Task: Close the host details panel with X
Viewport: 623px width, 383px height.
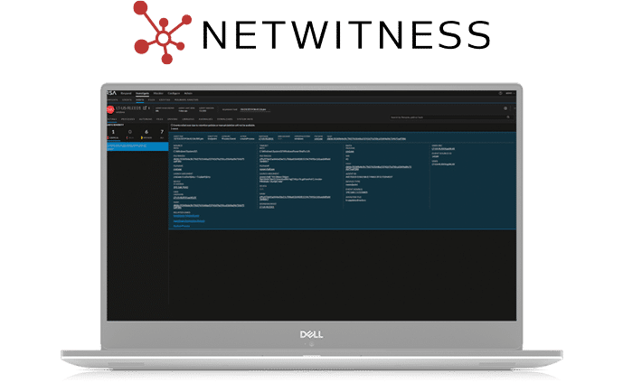Action: coord(514,108)
